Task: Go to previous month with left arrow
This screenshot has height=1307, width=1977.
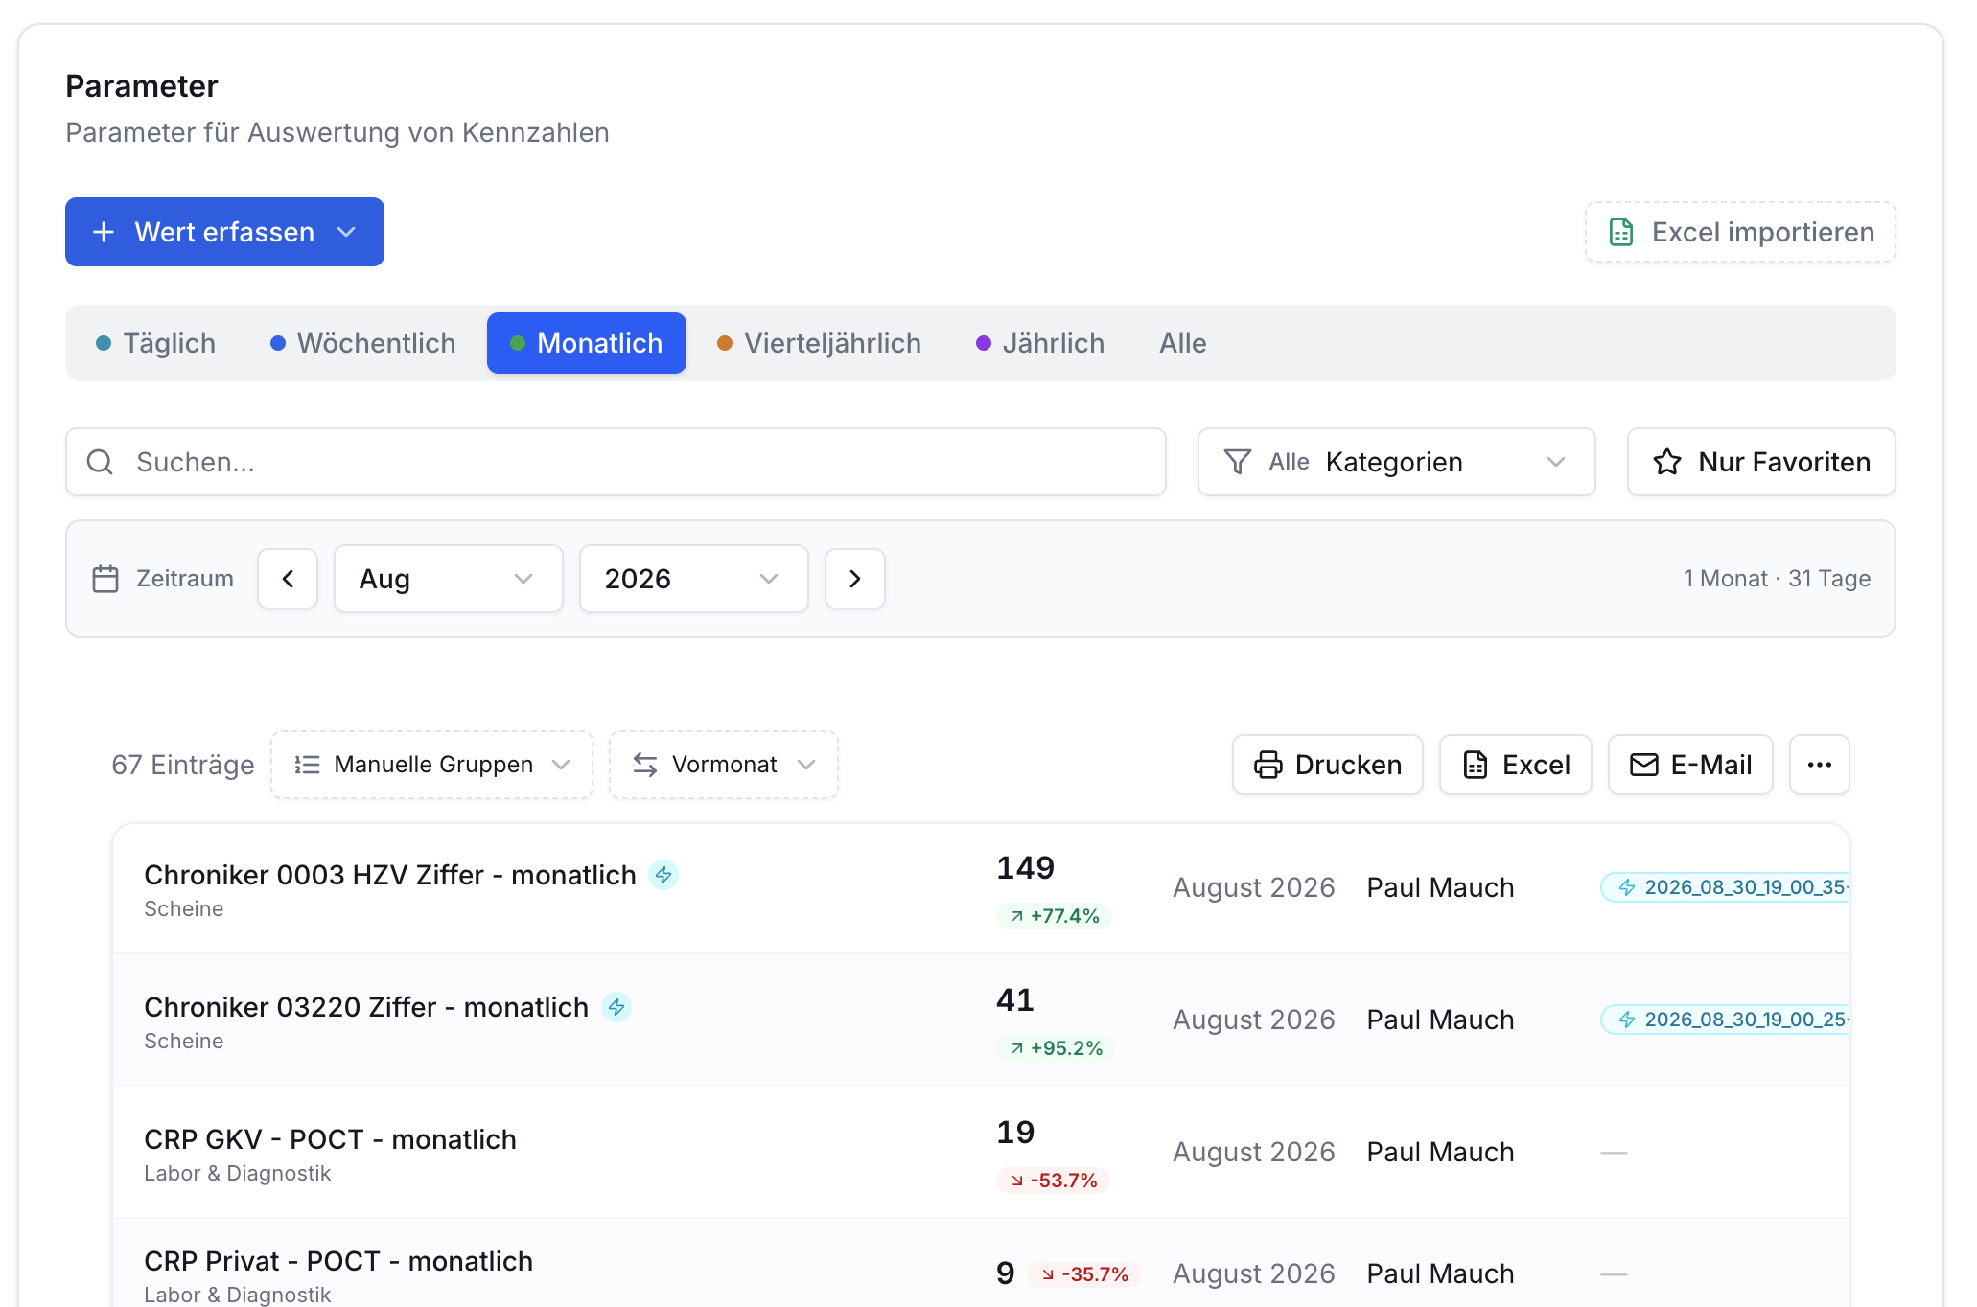Action: tap(288, 579)
